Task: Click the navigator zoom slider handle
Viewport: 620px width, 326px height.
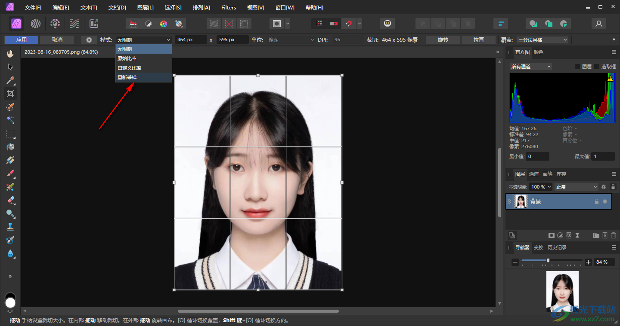Action: point(548,260)
